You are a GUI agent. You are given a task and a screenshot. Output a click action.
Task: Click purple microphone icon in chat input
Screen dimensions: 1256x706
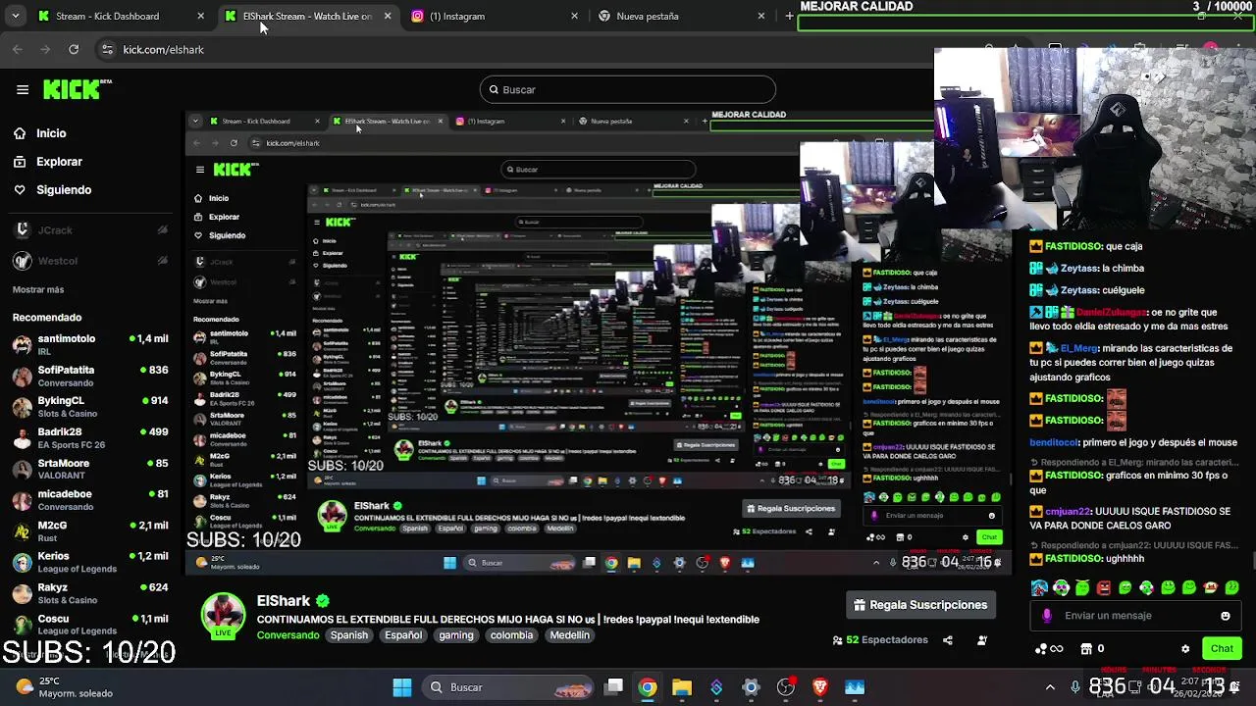(x=1047, y=616)
